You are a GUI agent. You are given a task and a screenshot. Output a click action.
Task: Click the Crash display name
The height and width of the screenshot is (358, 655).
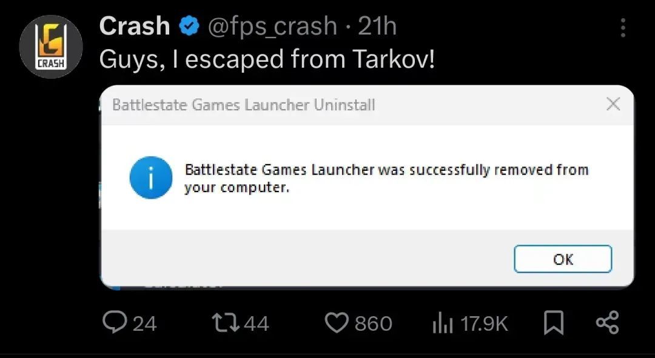click(135, 25)
